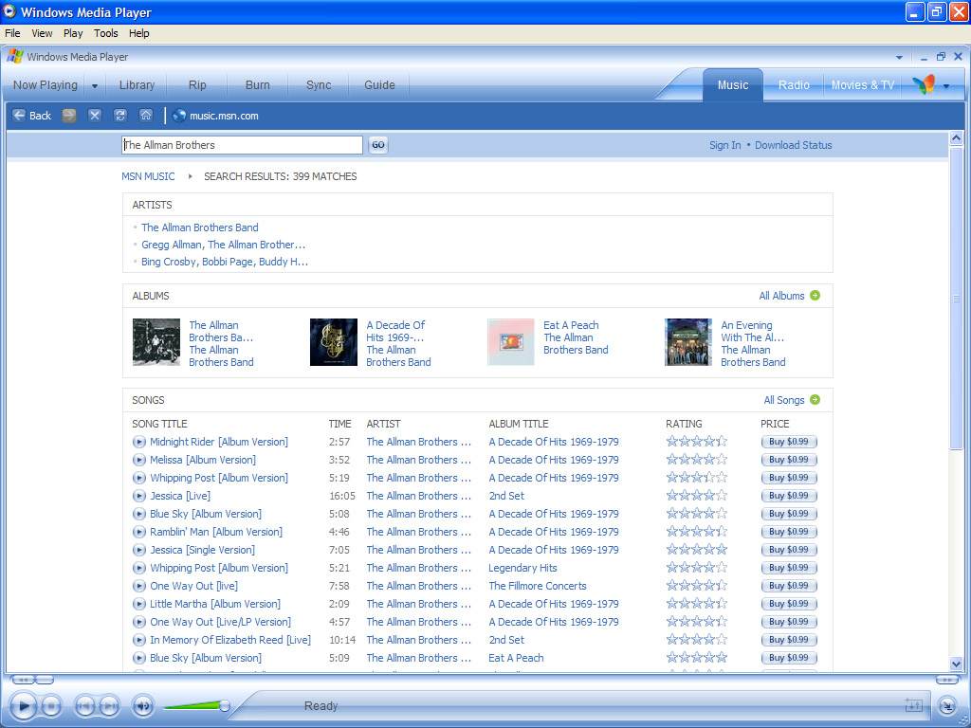
Task: Open A Decade Of Hits album cover
Action: tap(334, 342)
